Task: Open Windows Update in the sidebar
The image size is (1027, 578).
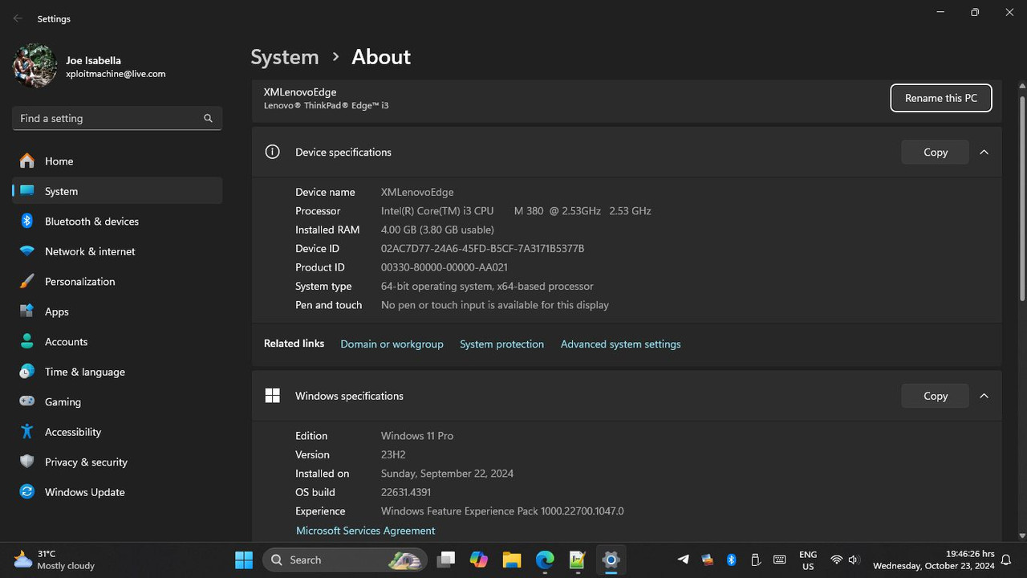Action: coord(84,492)
